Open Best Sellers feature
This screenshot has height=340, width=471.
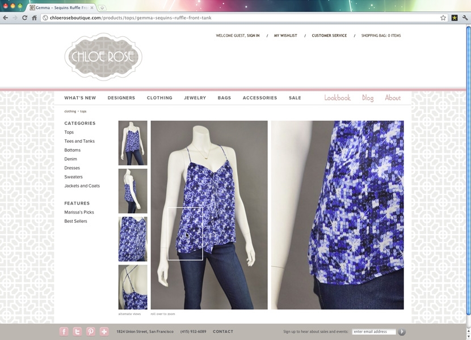point(75,221)
